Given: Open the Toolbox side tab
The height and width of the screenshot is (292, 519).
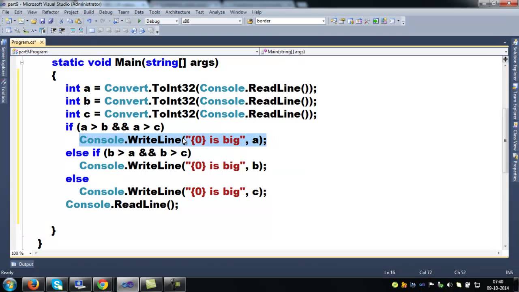Looking at the screenshot, I should point(3,90).
